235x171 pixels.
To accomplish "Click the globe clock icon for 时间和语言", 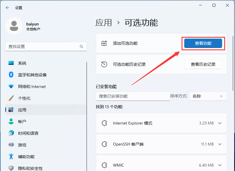I will pos(11,133).
